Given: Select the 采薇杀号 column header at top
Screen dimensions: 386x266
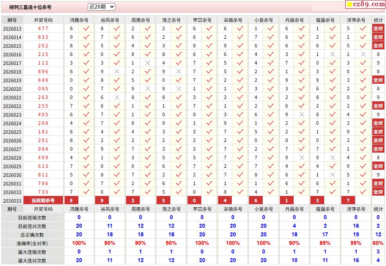Looking at the screenshot, I should 233,20.
